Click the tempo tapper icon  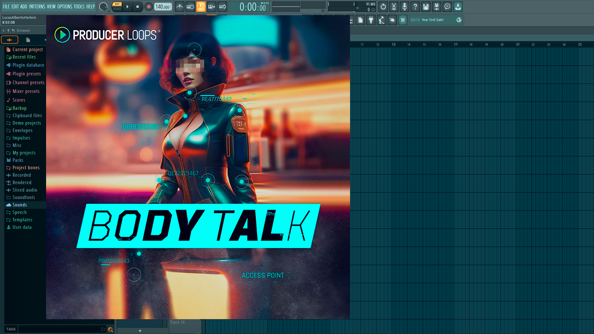pyautogui.click(x=381, y=20)
